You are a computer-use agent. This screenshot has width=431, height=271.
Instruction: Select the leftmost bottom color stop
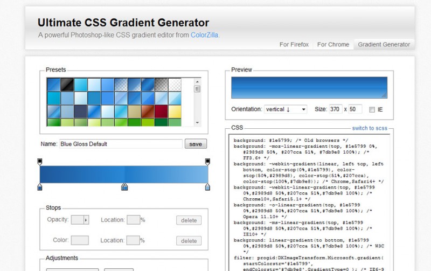pos(40,186)
